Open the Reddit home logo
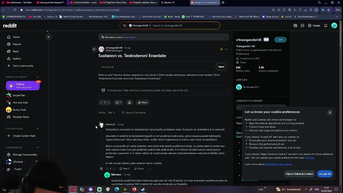This screenshot has height=193, width=343. click(10, 26)
